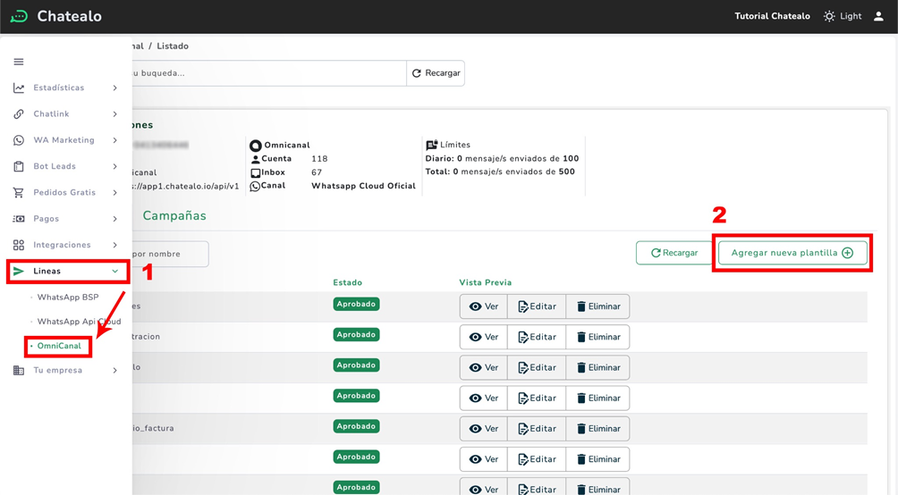Click the Chatlink link icon

pyautogui.click(x=19, y=113)
